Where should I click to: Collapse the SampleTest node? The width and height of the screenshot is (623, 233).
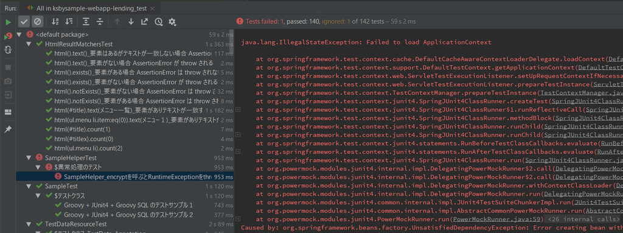click(x=28, y=186)
